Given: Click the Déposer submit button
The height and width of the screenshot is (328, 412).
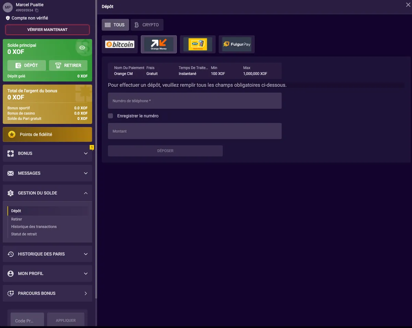Looking at the screenshot, I should [x=165, y=151].
